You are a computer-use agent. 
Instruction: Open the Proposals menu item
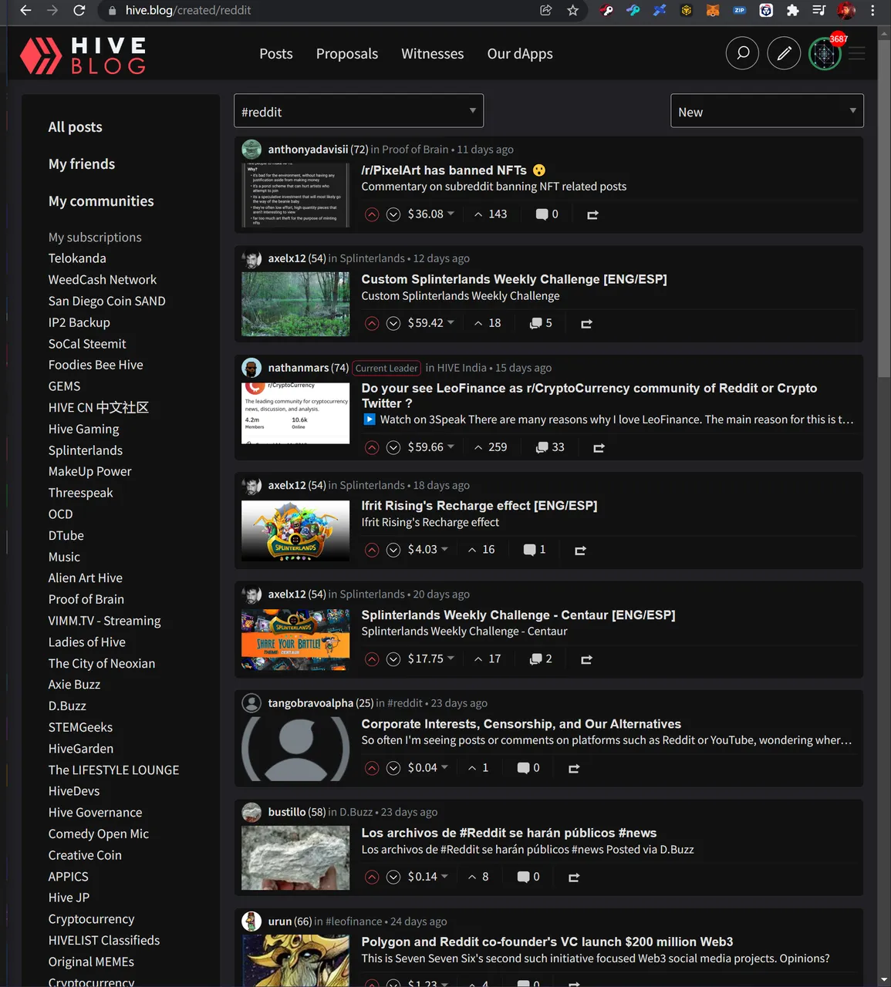(347, 54)
